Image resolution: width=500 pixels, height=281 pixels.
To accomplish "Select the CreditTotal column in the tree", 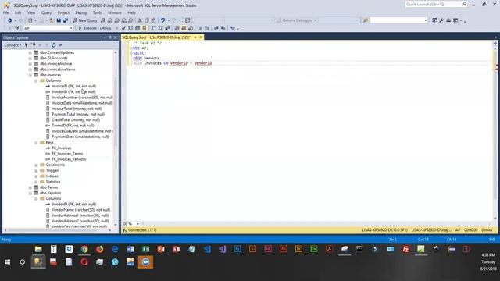I will pyautogui.click(x=76, y=119).
